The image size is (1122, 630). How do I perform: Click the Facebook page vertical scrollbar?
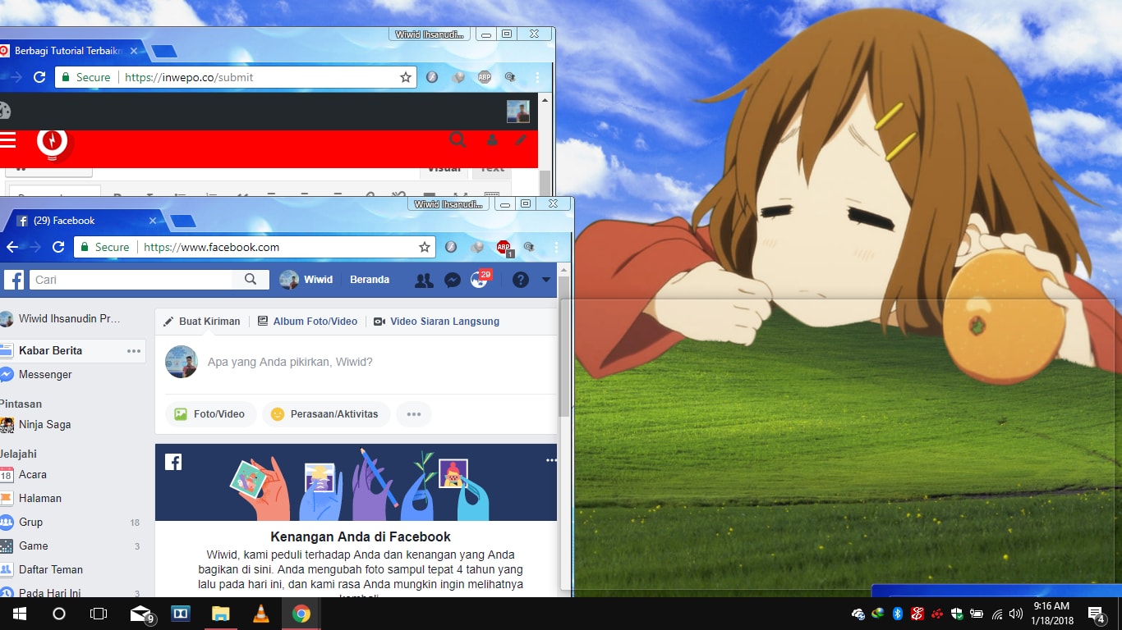[x=564, y=346]
